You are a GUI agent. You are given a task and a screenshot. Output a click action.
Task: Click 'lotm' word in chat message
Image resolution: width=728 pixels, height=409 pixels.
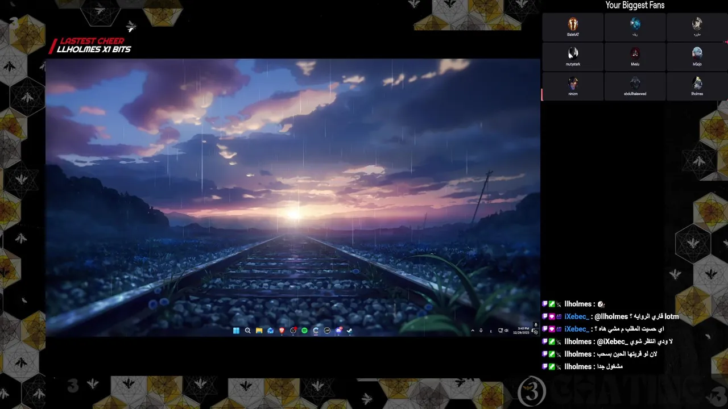[672, 316]
